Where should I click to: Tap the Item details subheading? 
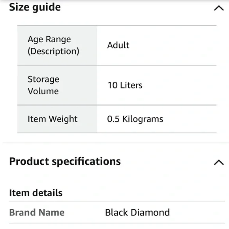(36, 193)
